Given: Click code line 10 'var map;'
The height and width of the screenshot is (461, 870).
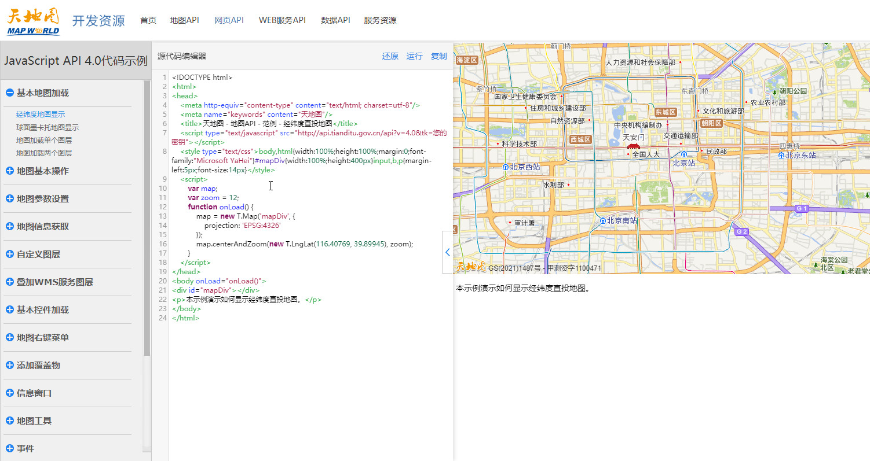Looking at the screenshot, I should coord(202,189).
